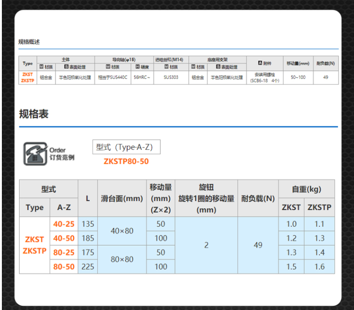Click the telephone Order icon
This screenshot has height=310, width=354.
[35, 153]
